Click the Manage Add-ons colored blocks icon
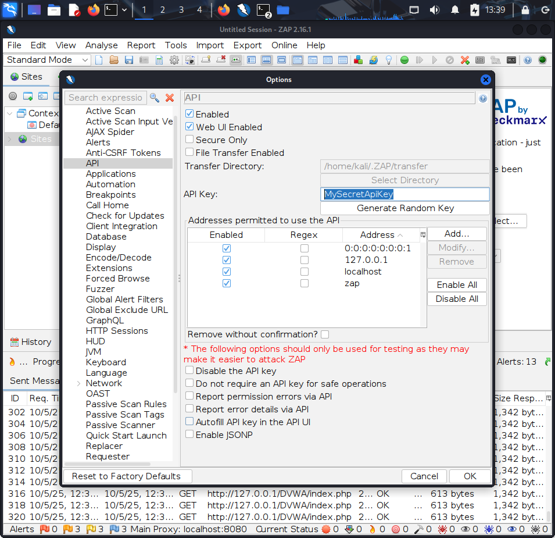The width and height of the screenshot is (555, 538). [x=358, y=60]
